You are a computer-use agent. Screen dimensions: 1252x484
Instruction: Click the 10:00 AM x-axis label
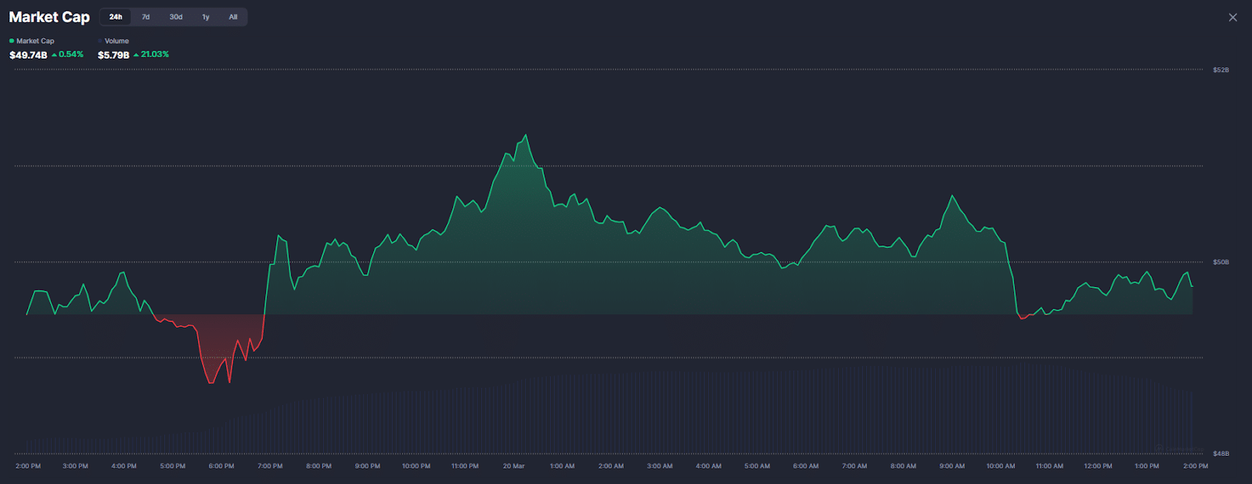[1001, 466]
